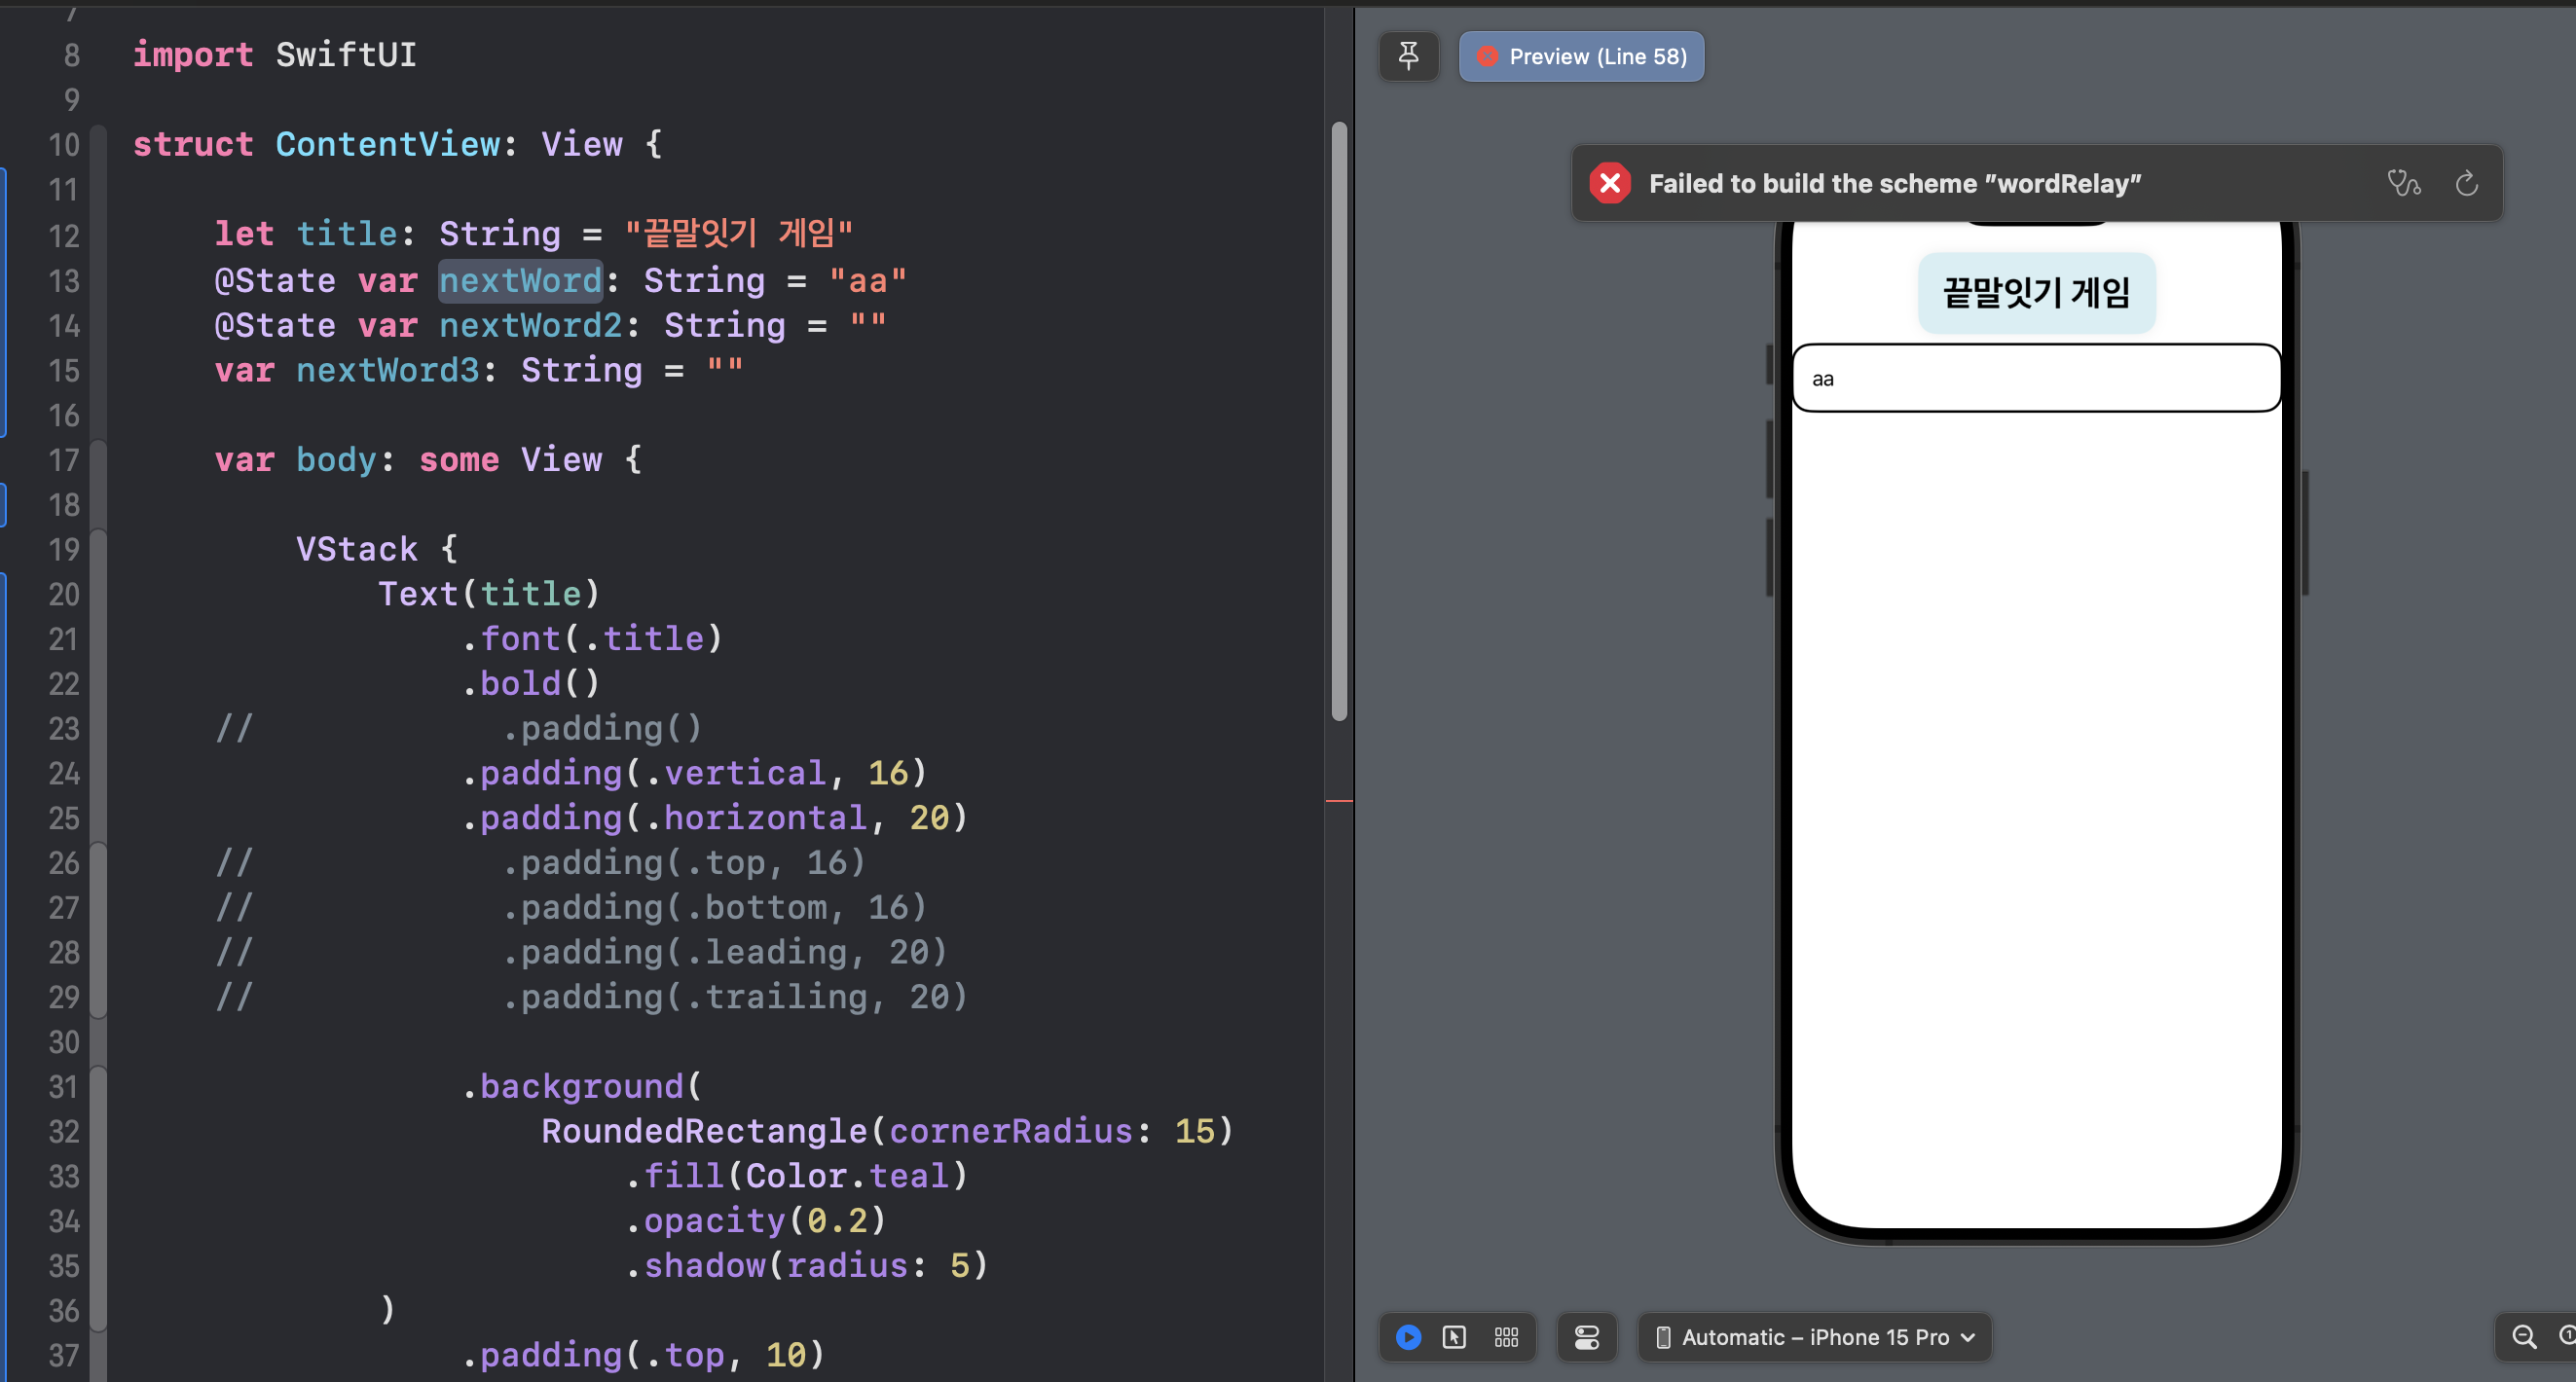Click the commented .leading padding line
Image resolution: width=2576 pixels, height=1382 pixels.
click(726, 953)
